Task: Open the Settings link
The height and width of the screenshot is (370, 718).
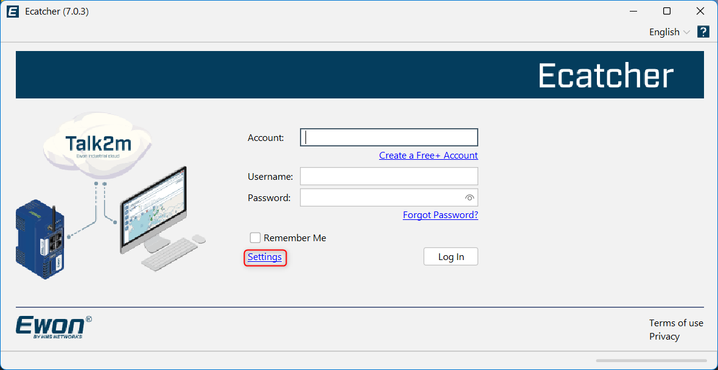Action: click(265, 257)
